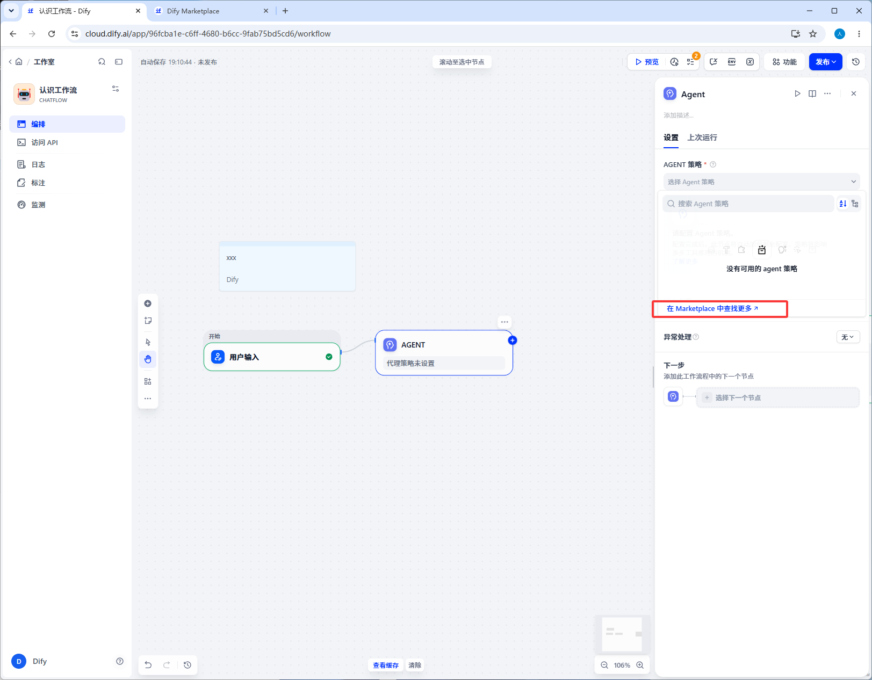Open the ENV environment variables icon
The width and height of the screenshot is (872, 680).
point(732,62)
